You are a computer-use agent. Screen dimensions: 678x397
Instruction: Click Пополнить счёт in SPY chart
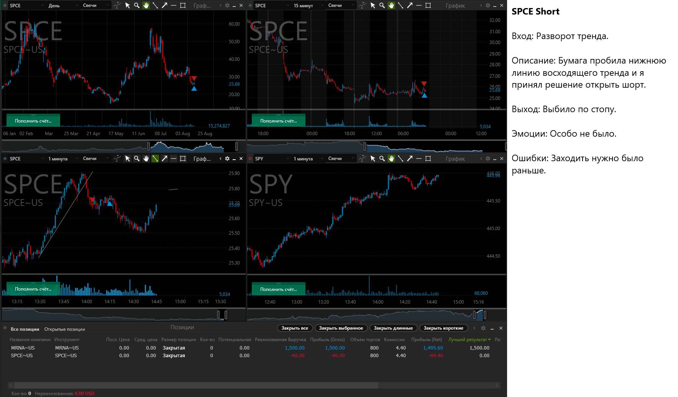coord(279,289)
